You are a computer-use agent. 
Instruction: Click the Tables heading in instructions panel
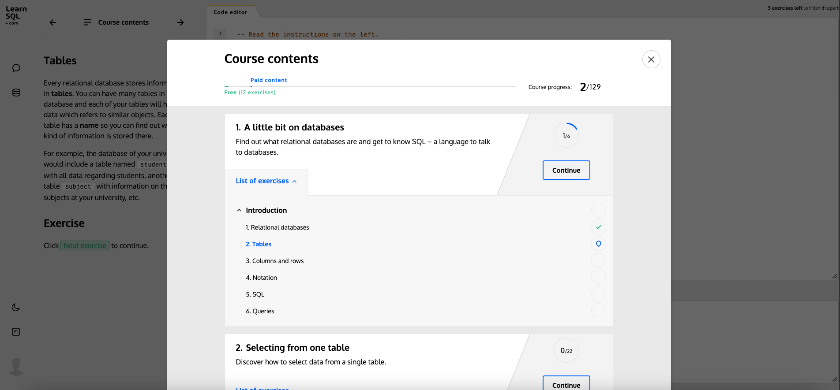click(x=60, y=61)
